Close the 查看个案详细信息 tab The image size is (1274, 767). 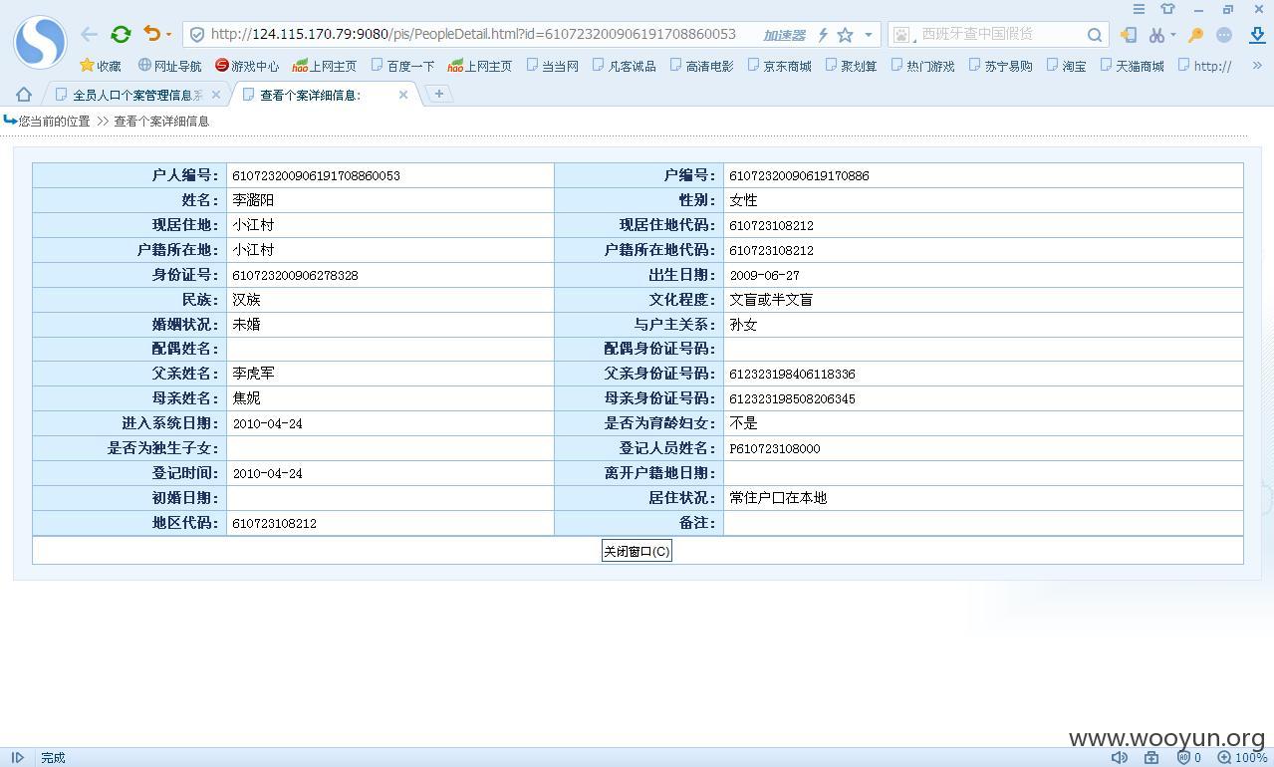tap(403, 95)
